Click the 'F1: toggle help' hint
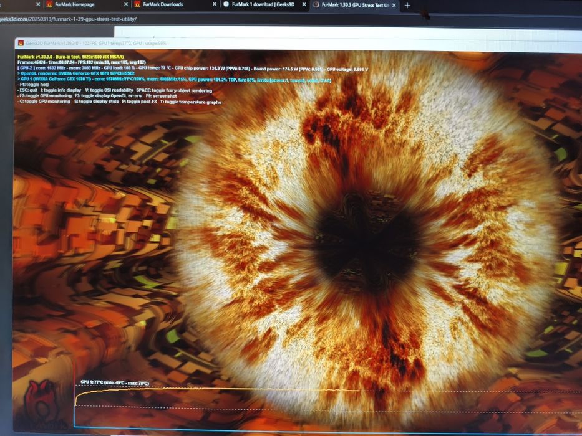Viewport: 582px width, 436px height. click(x=34, y=85)
